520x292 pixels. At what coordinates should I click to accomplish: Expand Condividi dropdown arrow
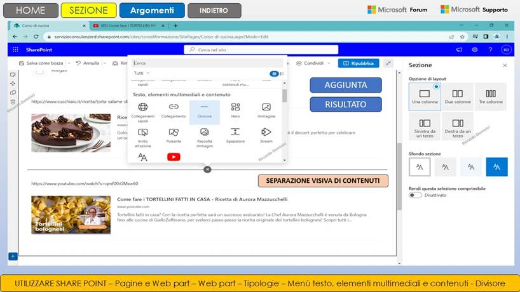point(329,63)
